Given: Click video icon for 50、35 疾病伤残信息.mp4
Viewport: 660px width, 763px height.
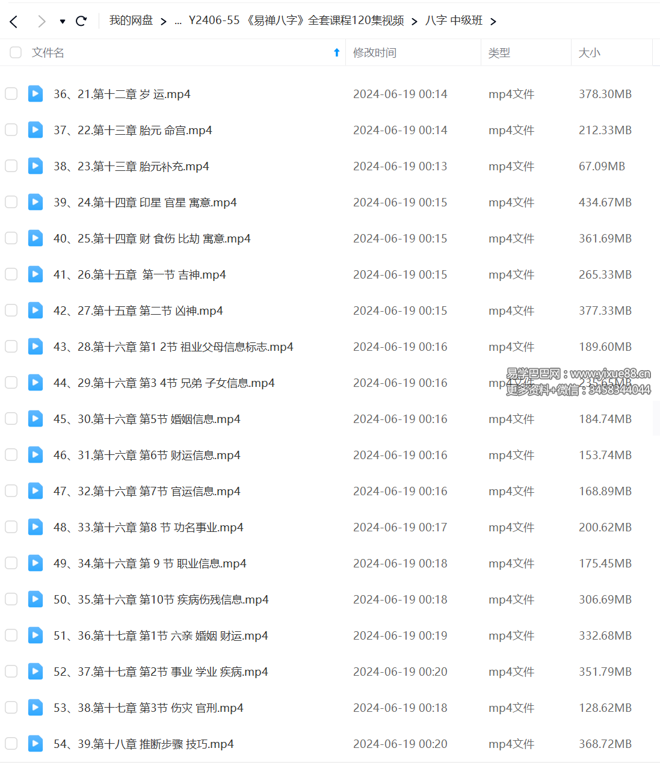Looking at the screenshot, I should 35,599.
